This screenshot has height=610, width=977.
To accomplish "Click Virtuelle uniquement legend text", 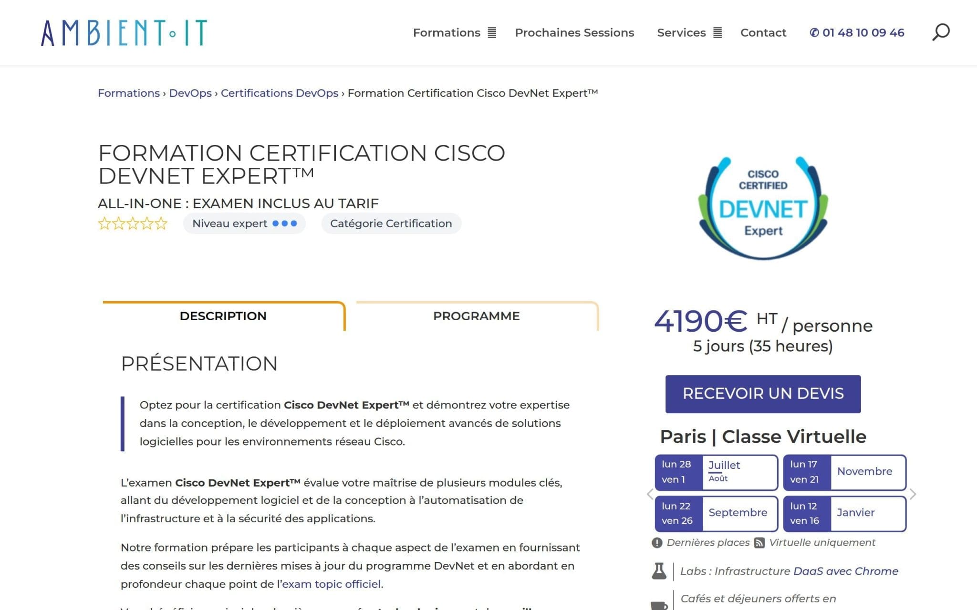I will pyautogui.click(x=822, y=543).
